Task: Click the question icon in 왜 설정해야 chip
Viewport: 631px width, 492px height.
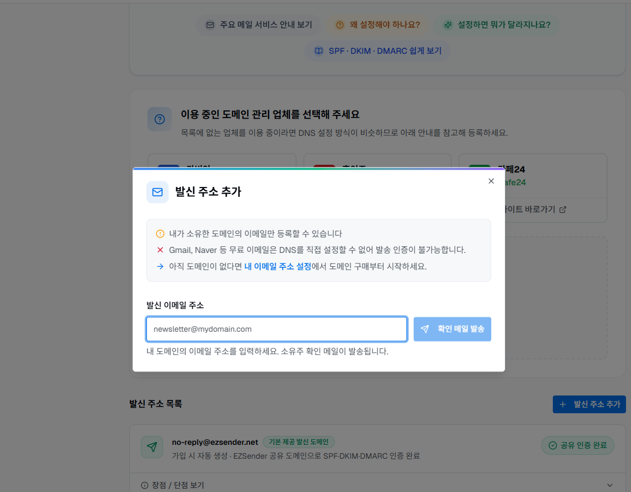Action: click(x=340, y=25)
